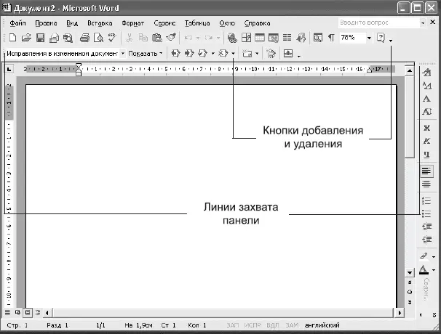Open the 78% zoom dropdown
The width and height of the screenshot is (441, 334).
coord(369,38)
